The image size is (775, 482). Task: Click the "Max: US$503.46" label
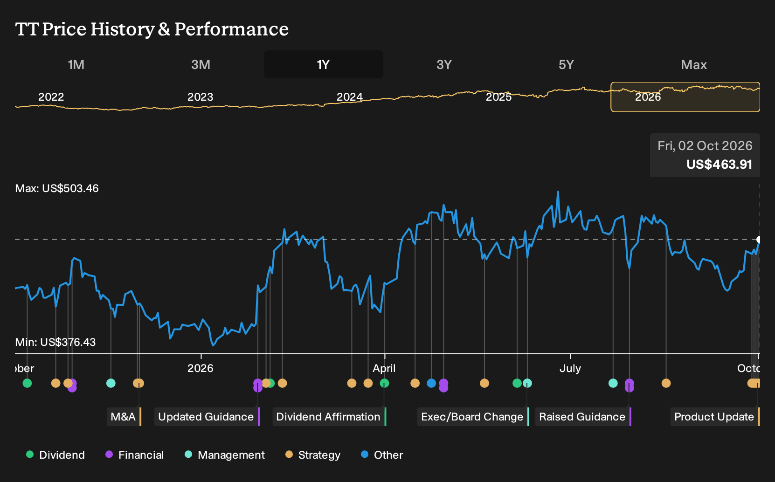tap(57, 188)
